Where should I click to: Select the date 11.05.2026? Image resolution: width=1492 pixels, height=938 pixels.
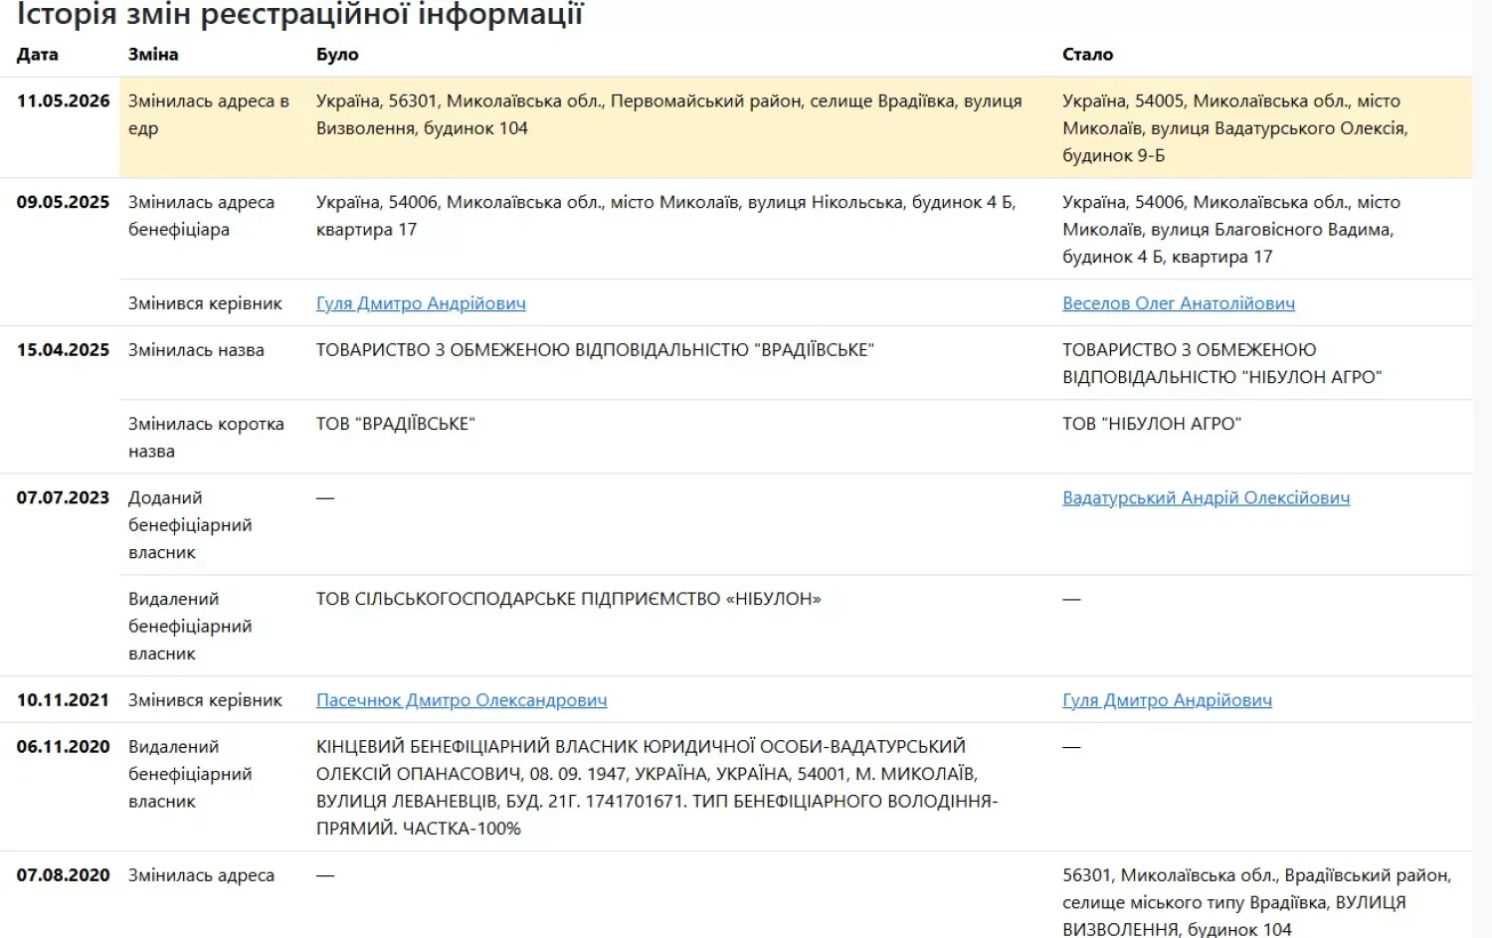[63, 101]
